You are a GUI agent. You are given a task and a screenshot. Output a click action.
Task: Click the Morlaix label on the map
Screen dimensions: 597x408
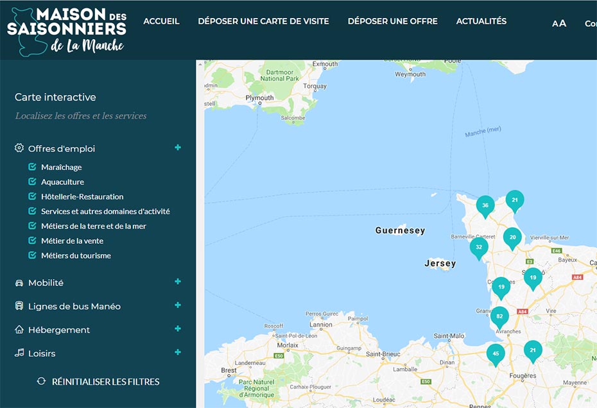coord(288,345)
